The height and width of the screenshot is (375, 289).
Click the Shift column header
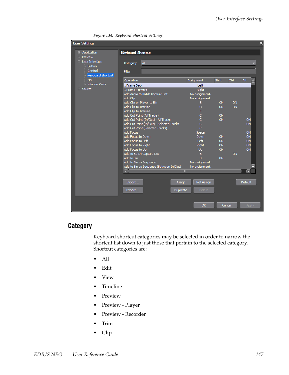click(221, 80)
